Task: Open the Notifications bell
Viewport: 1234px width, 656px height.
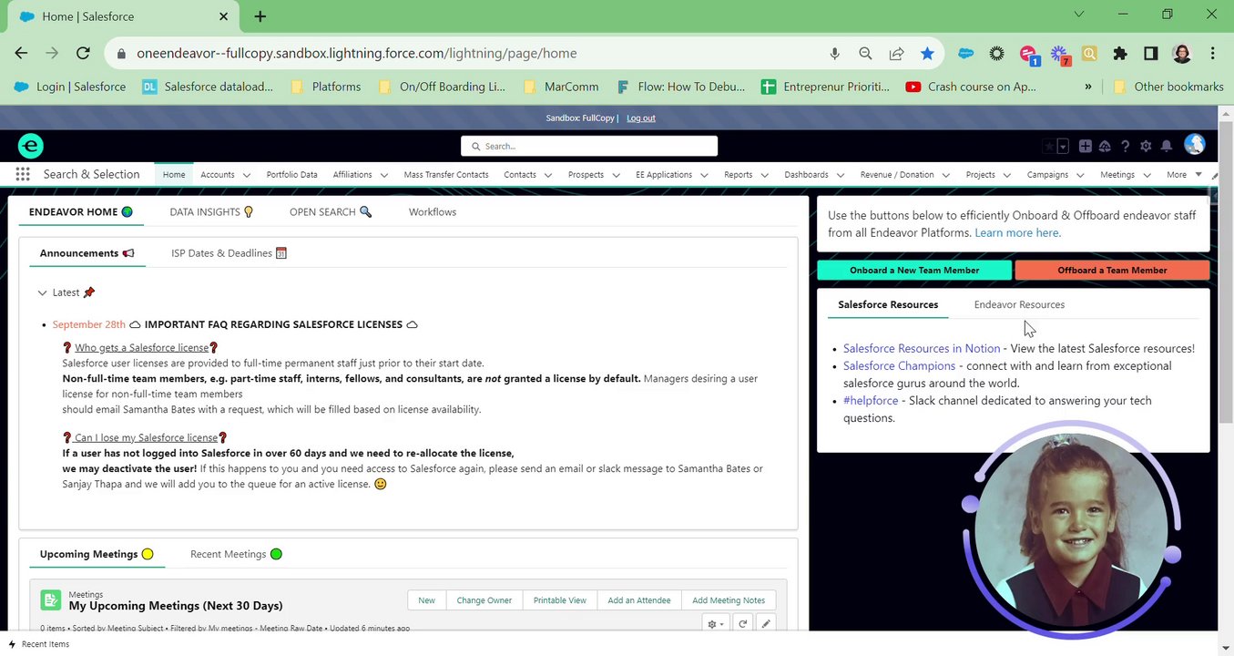Action: coord(1166,146)
